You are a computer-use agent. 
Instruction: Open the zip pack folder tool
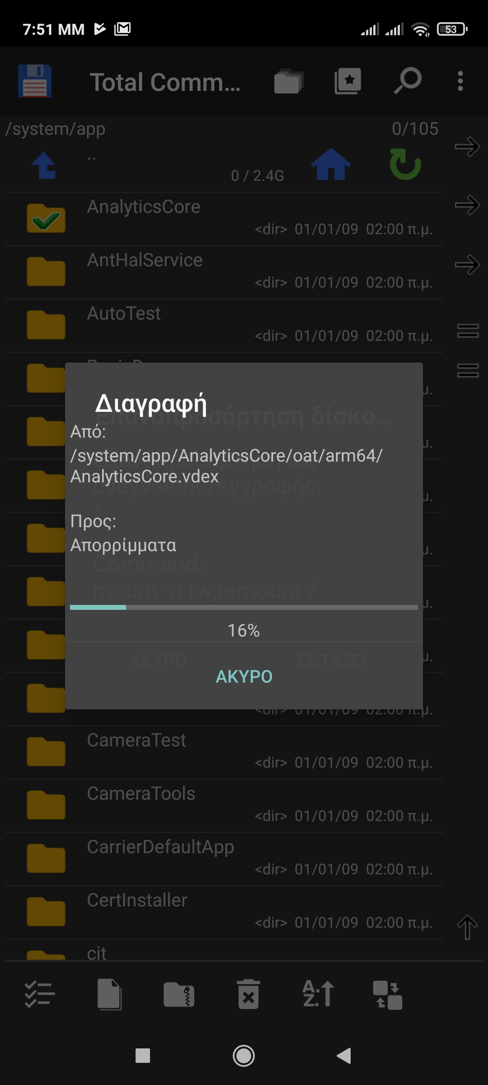(x=179, y=994)
